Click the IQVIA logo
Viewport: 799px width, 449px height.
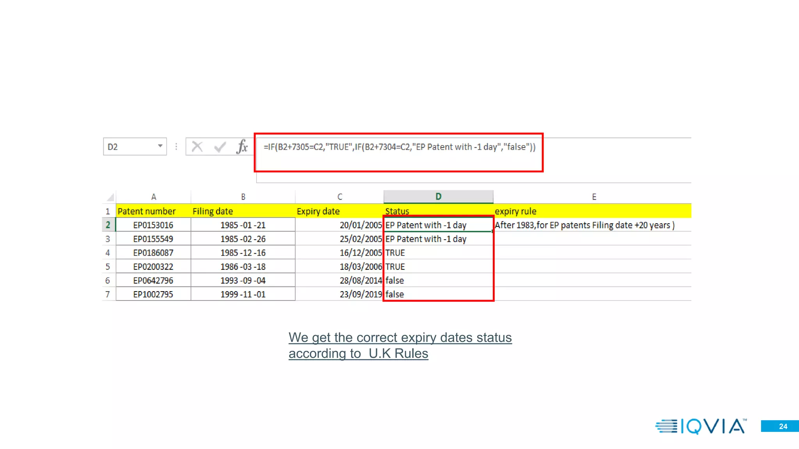tap(701, 426)
